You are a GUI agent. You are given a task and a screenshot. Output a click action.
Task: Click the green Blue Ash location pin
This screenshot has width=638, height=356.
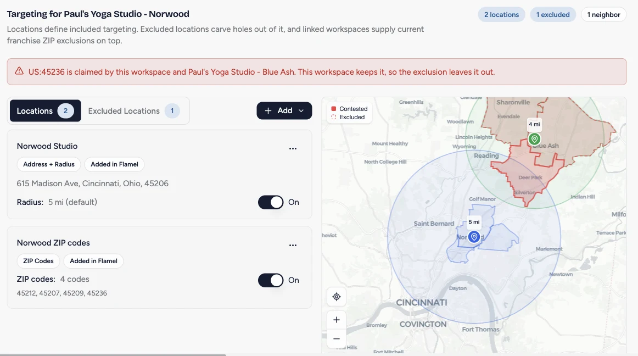534,139
